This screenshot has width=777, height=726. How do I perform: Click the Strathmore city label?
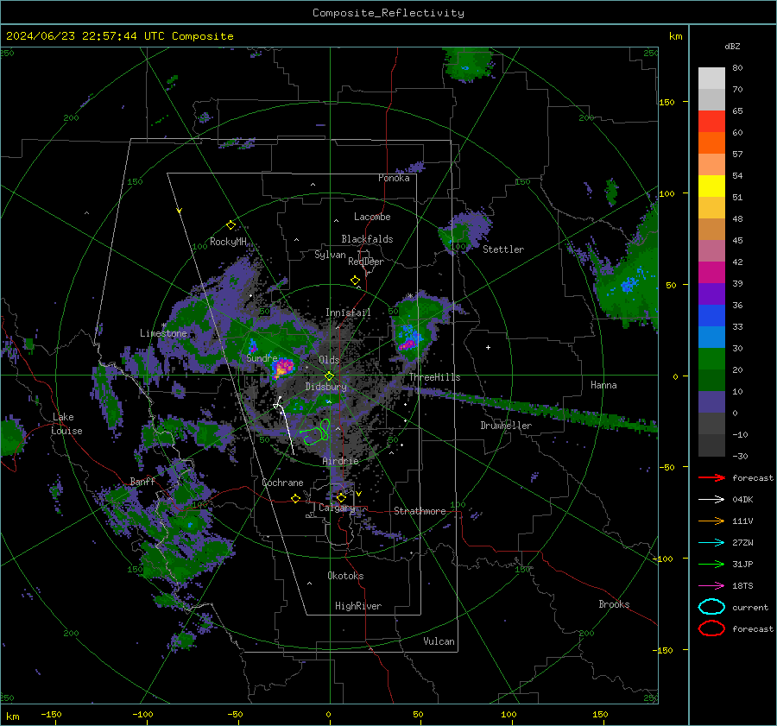point(420,511)
